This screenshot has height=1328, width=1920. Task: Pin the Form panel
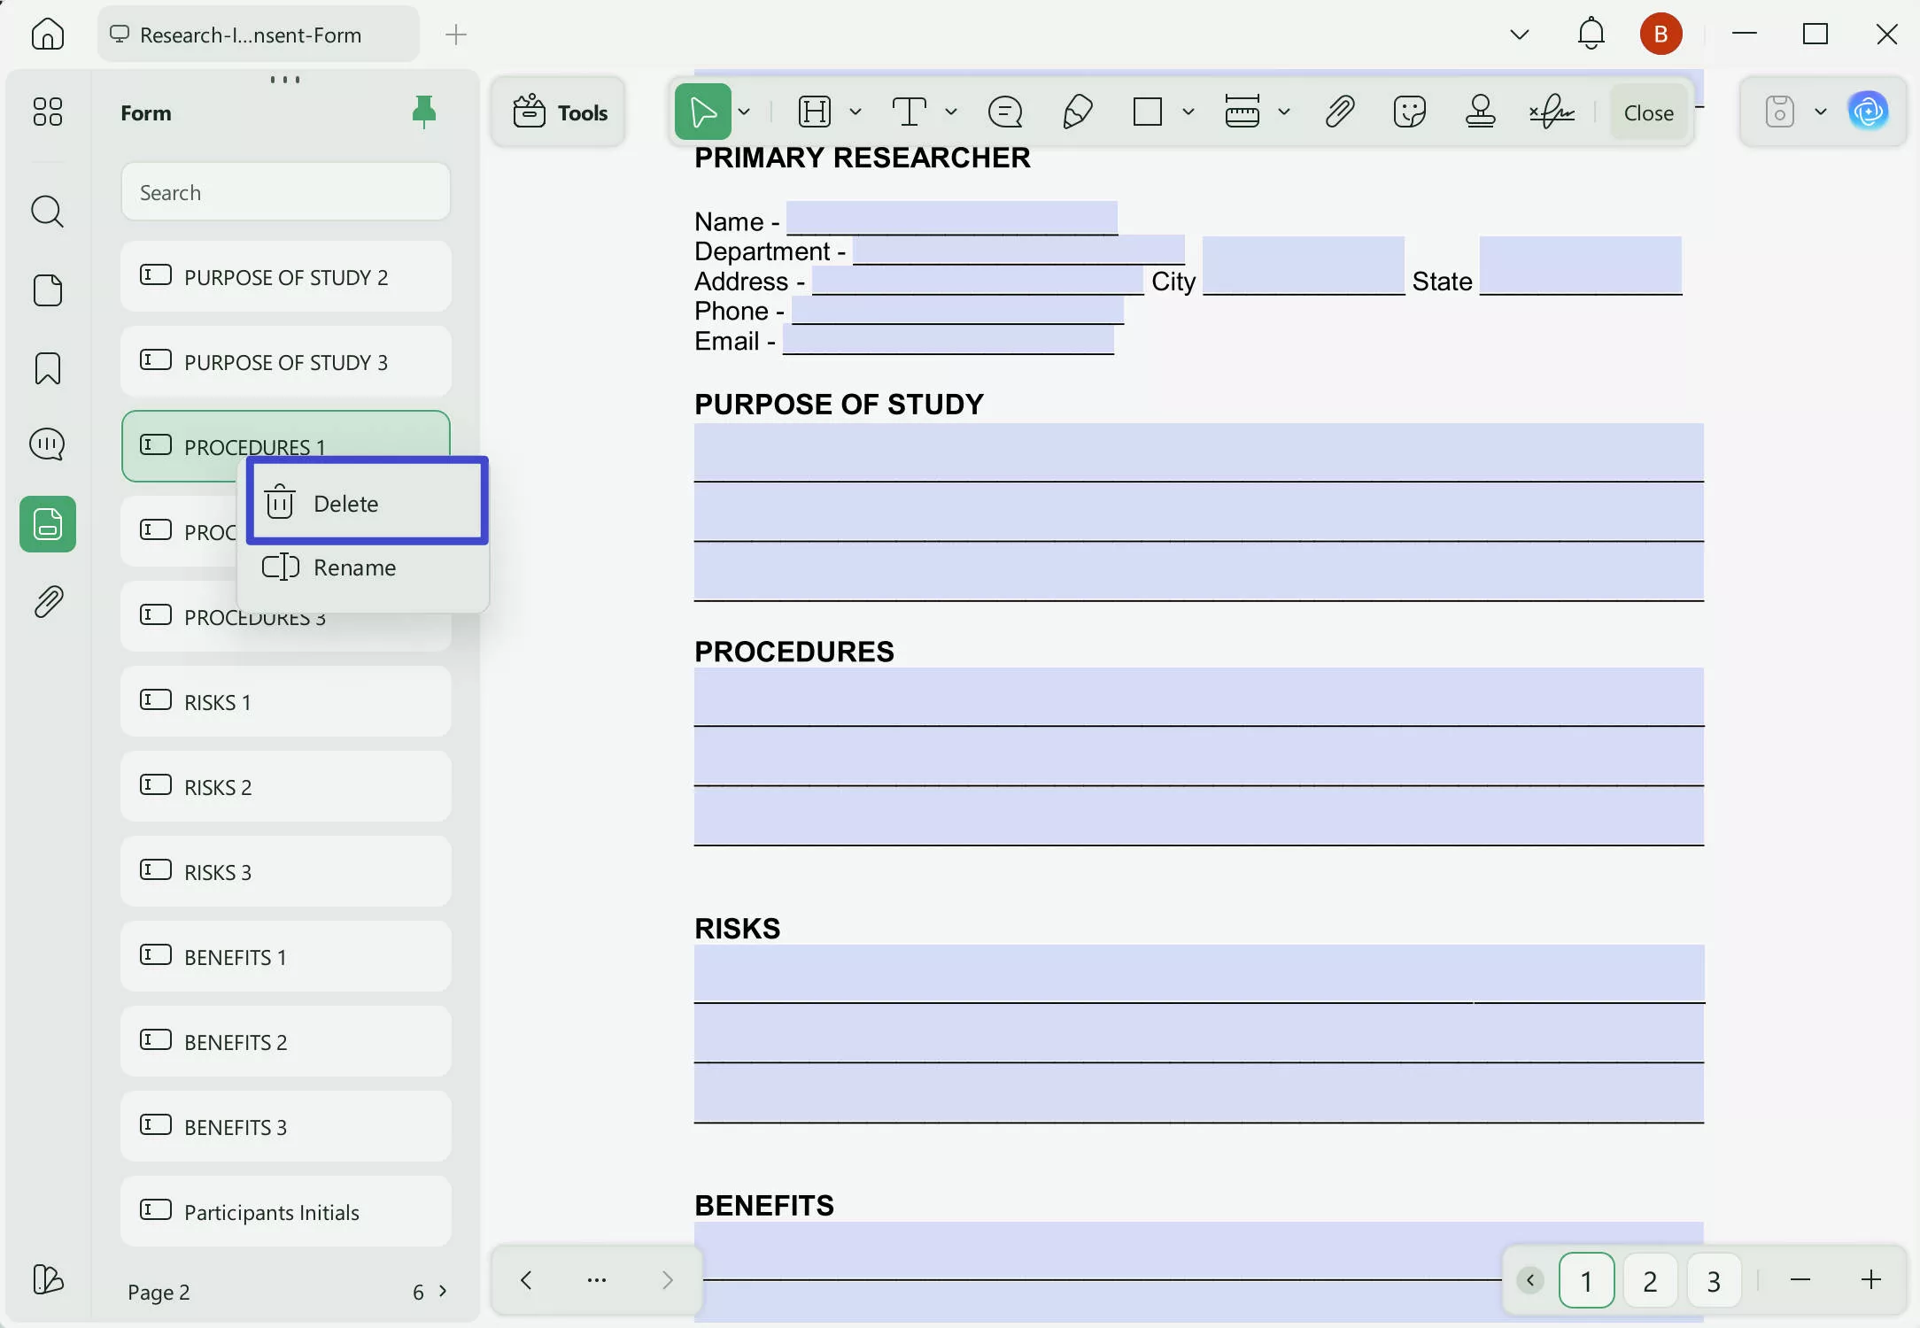(424, 112)
